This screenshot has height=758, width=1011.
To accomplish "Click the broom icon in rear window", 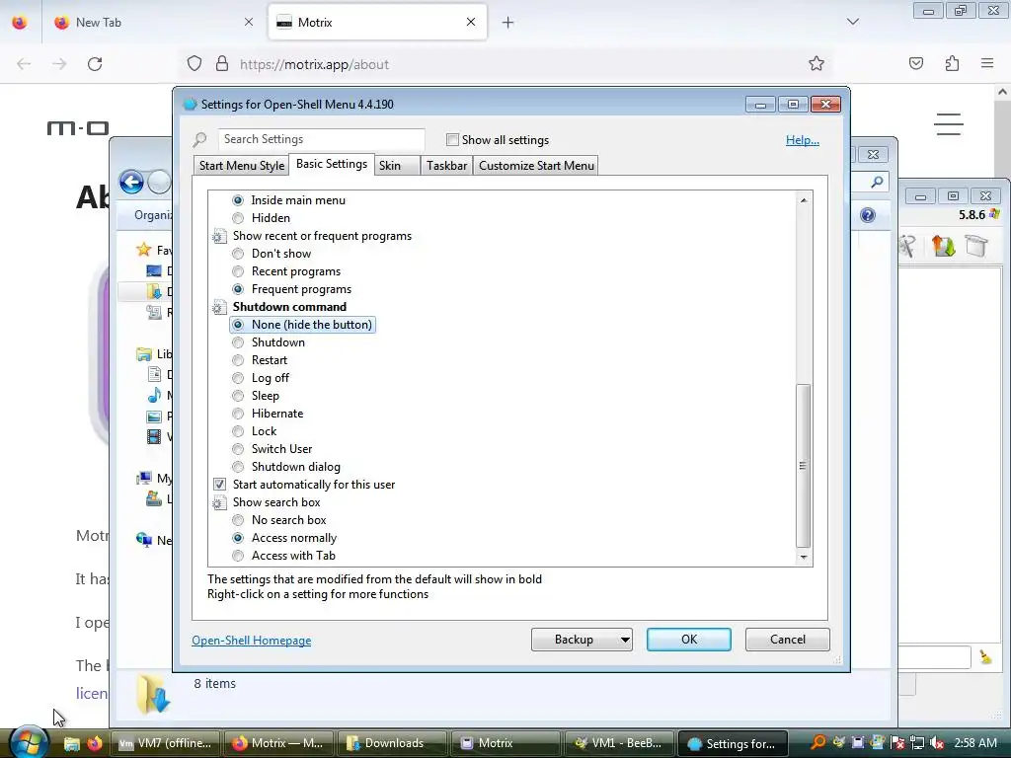I will (985, 656).
